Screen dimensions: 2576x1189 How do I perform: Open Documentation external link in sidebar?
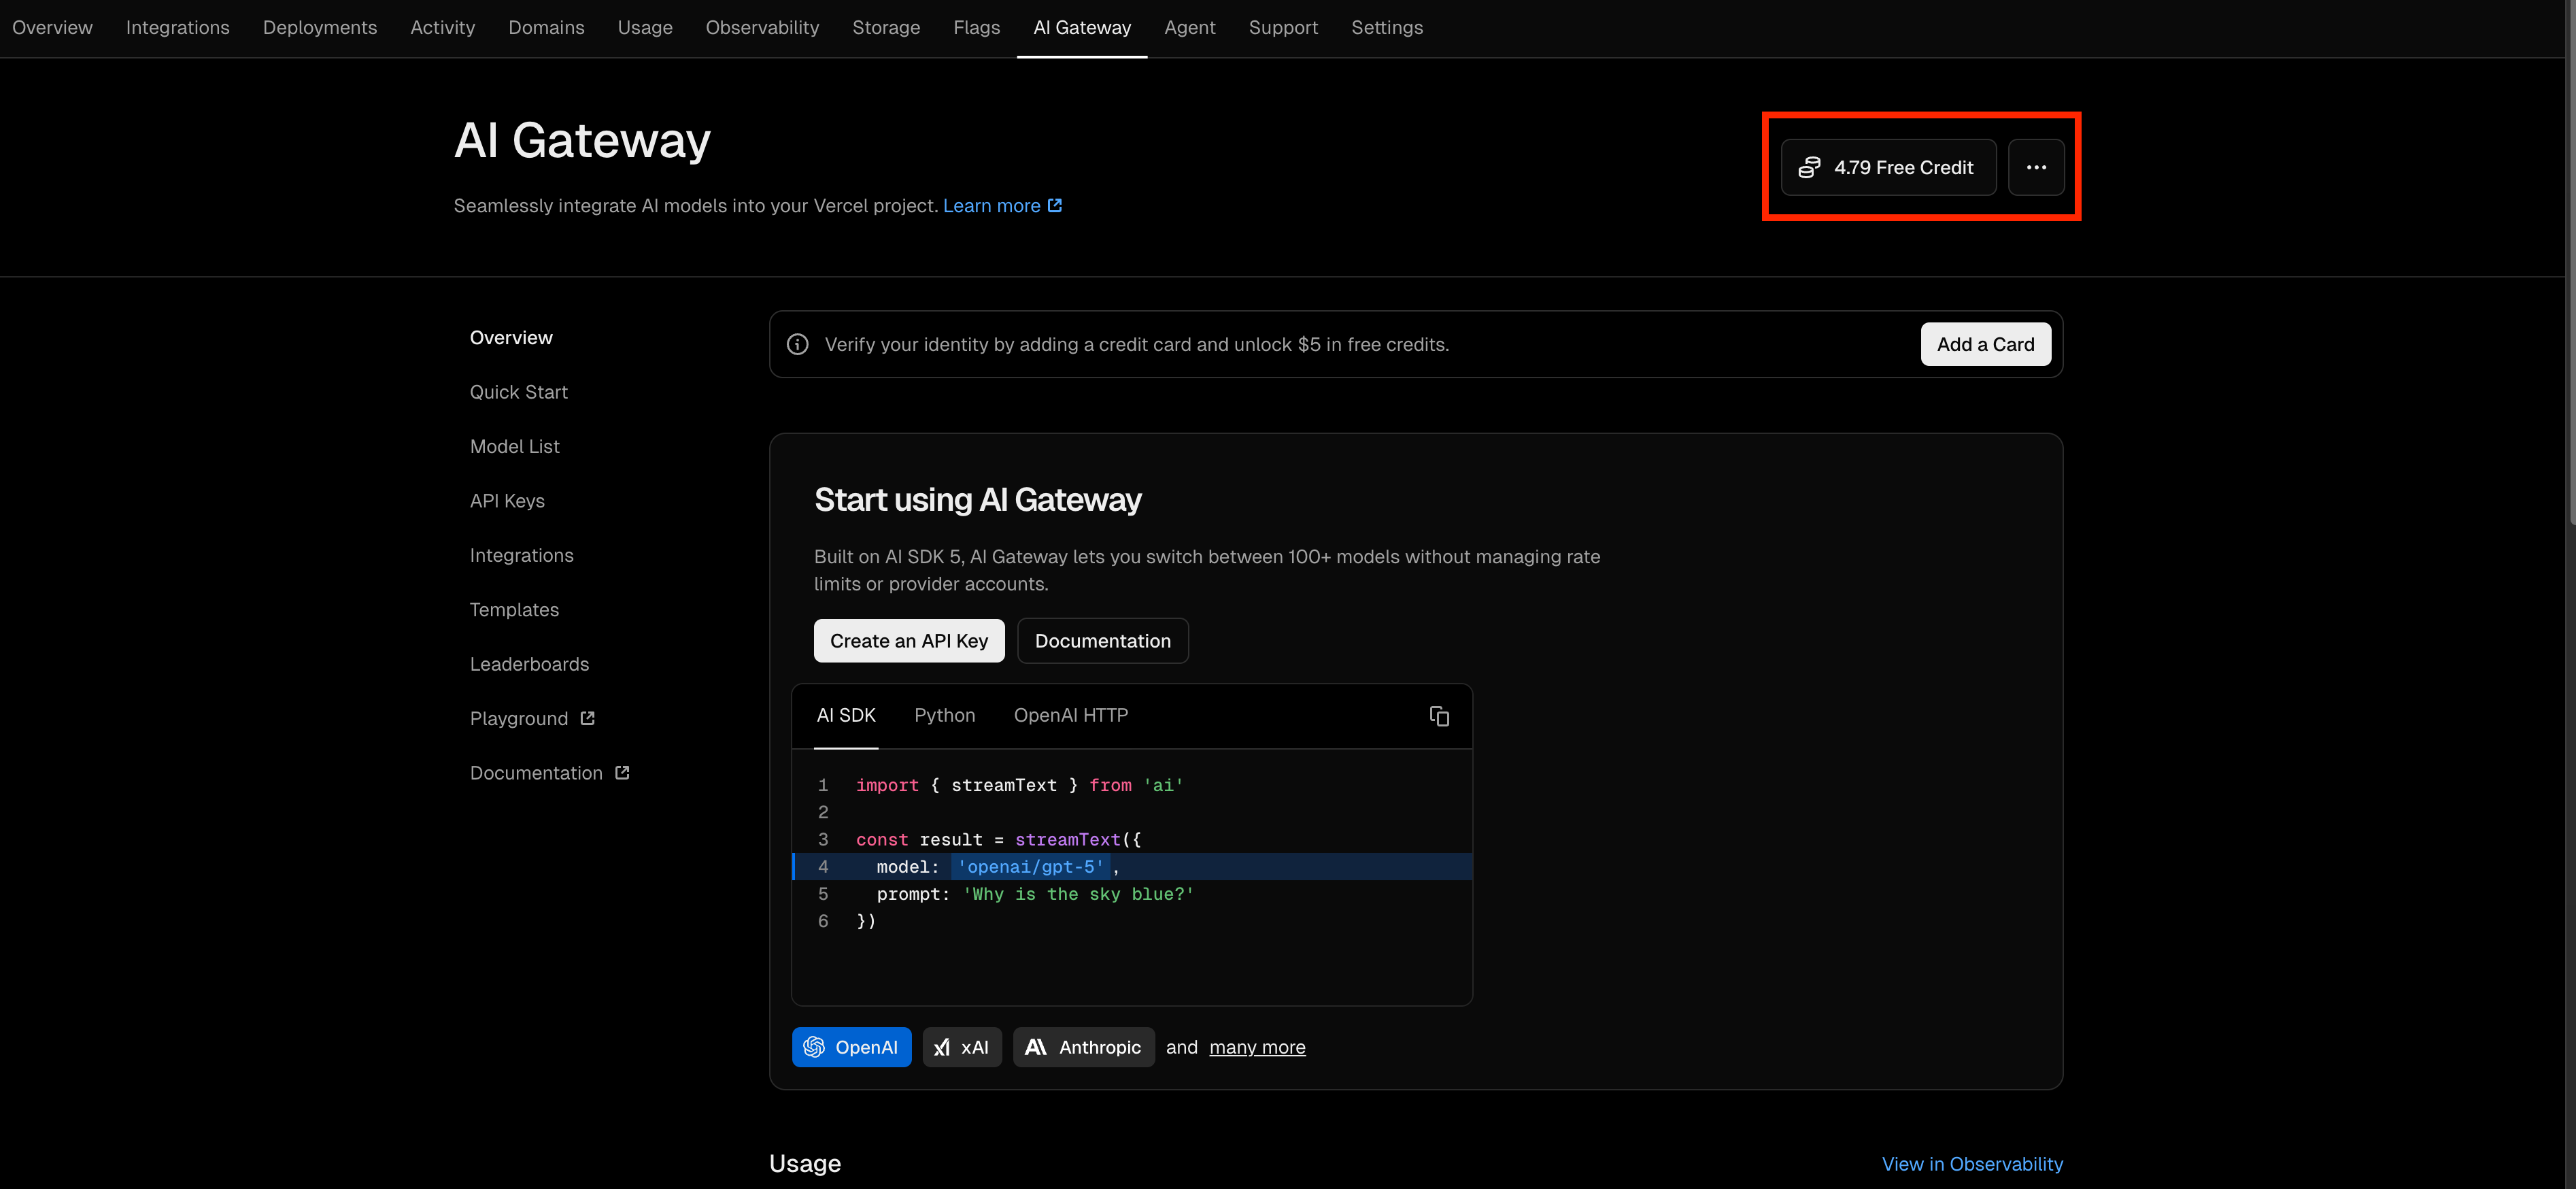[x=549, y=773]
